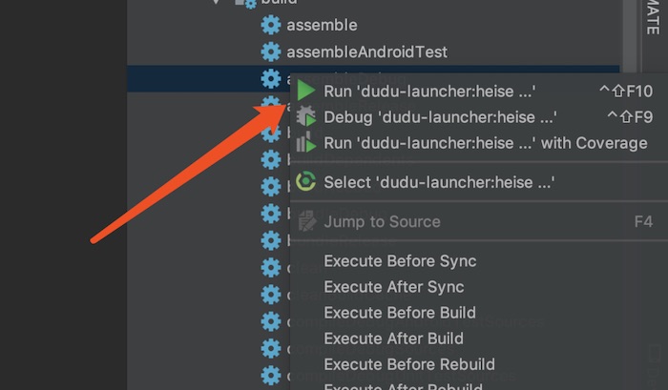This screenshot has height=390, width=668.
Task: Pick Execute Before Sync option
Action: 400,261
